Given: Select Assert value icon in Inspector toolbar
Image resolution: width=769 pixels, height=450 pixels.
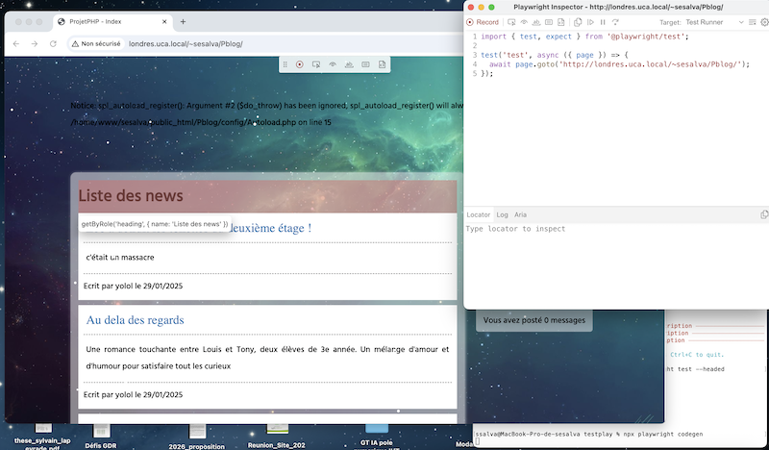Looking at the screenshot, I should [x=549, y=22].
